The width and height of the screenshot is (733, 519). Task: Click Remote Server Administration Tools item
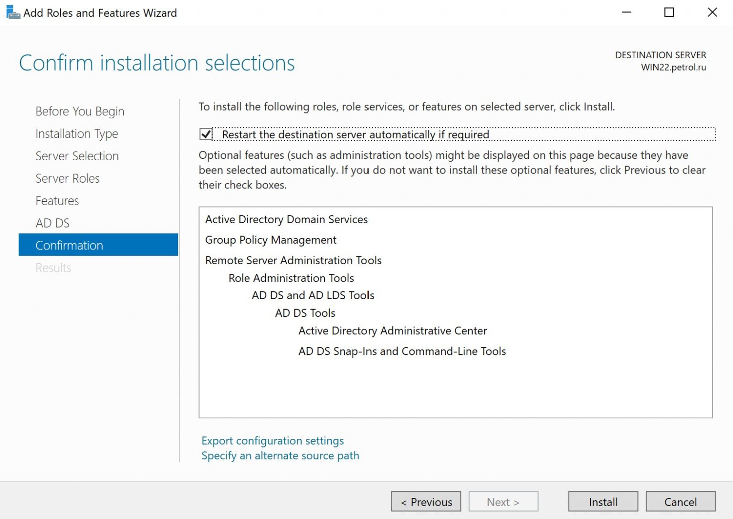(293, 260)
